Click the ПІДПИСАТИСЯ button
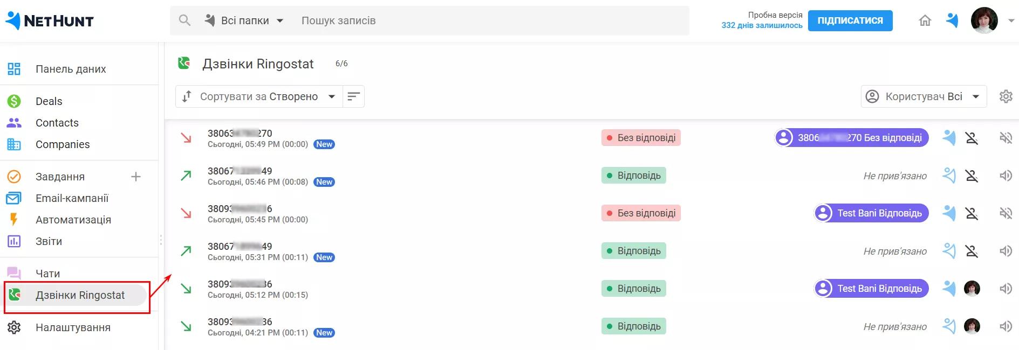Screen dimensions: 1019x350 pos(850,20)
